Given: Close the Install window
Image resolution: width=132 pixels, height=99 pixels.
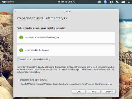Looking at the screenshot, I should (x=16, y=11).
